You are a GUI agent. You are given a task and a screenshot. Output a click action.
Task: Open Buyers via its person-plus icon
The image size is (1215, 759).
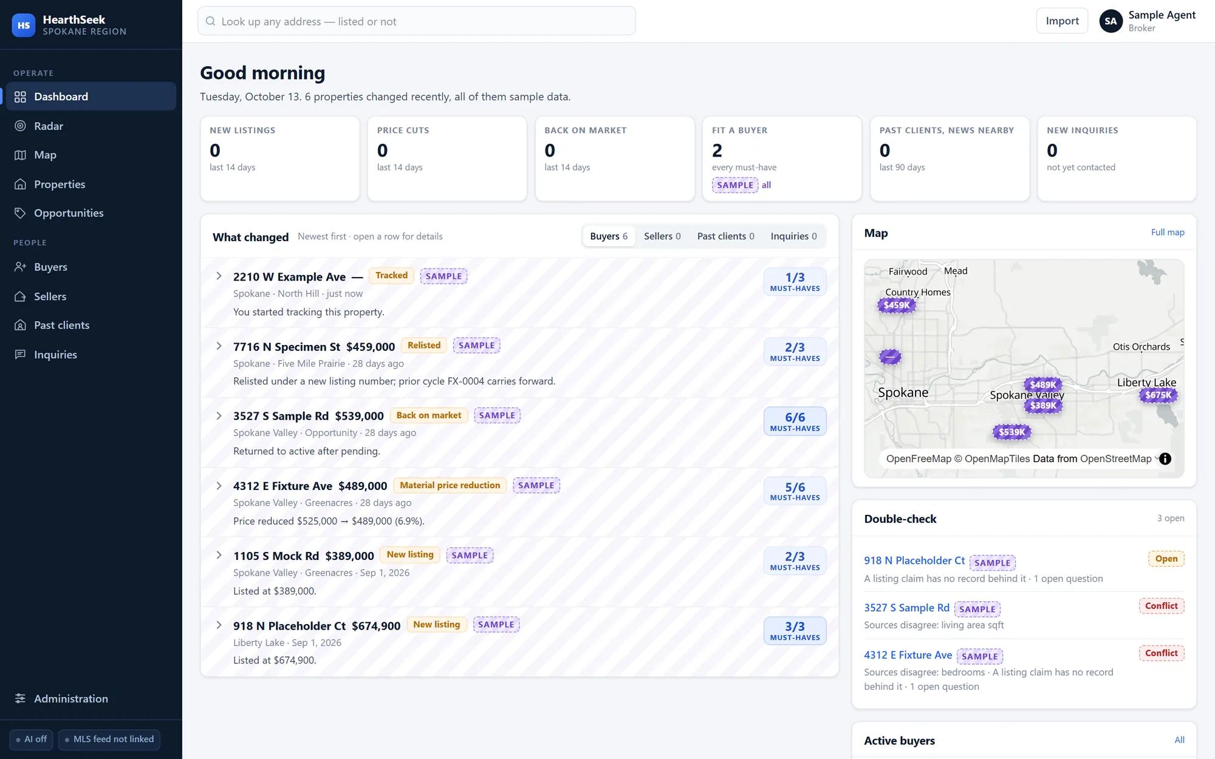coord(20,267)
